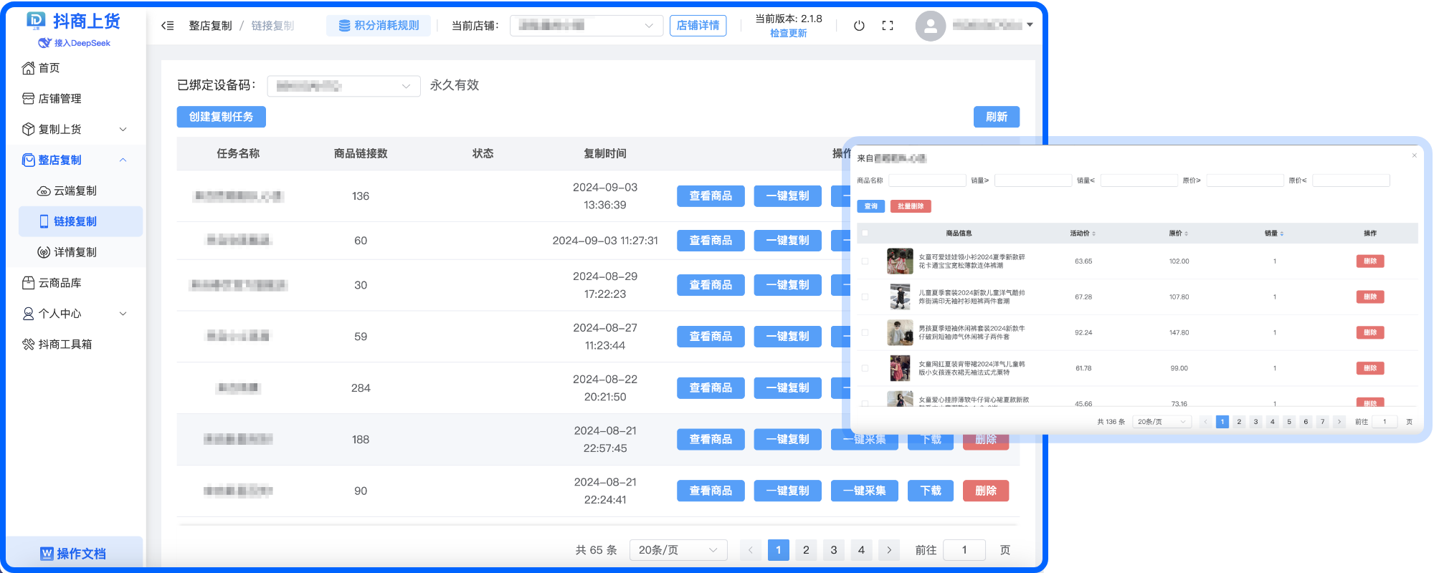Click 检查更新 link
The height and width of the screenshot is (573, 1434).
coord(788,34)
